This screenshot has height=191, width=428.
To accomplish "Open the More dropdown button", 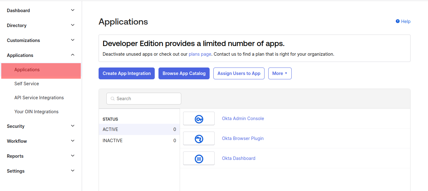I will pos(280,73).
